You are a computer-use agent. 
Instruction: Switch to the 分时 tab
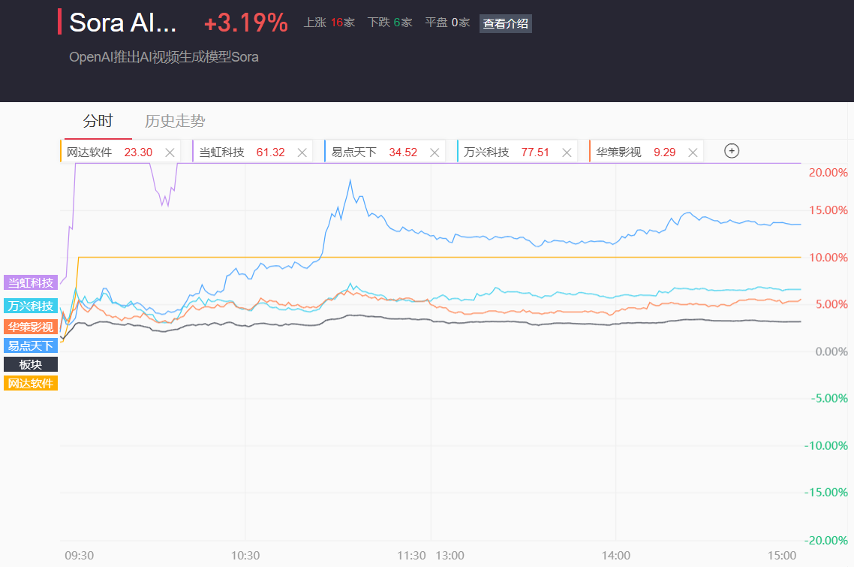point(98,121)
